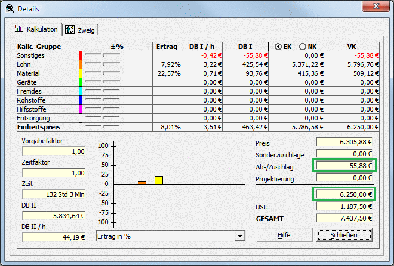The width and height of the screenshot is (394, 266).
Task: Click the Sonstiges DB I / h cell -0,42 €
Action: coord(202,55)
